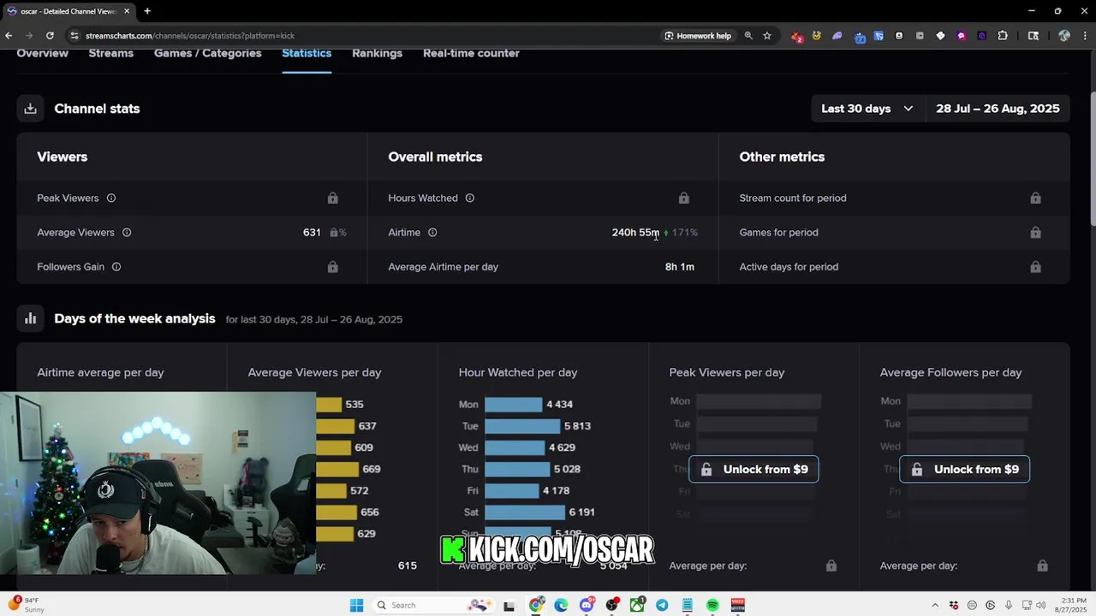This screenshot has height=616, width=1096.
Task: Open the Last 30 days period dropdown
Action: pyautogui.click(x=867, y=109)
